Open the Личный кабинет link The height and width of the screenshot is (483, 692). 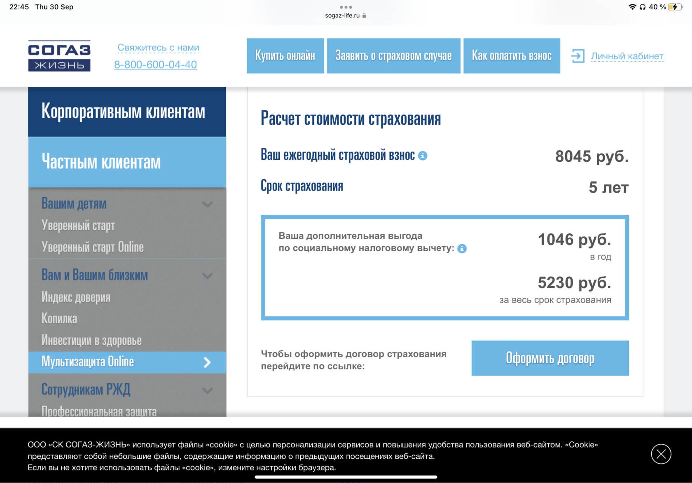[x=627, y=56]
